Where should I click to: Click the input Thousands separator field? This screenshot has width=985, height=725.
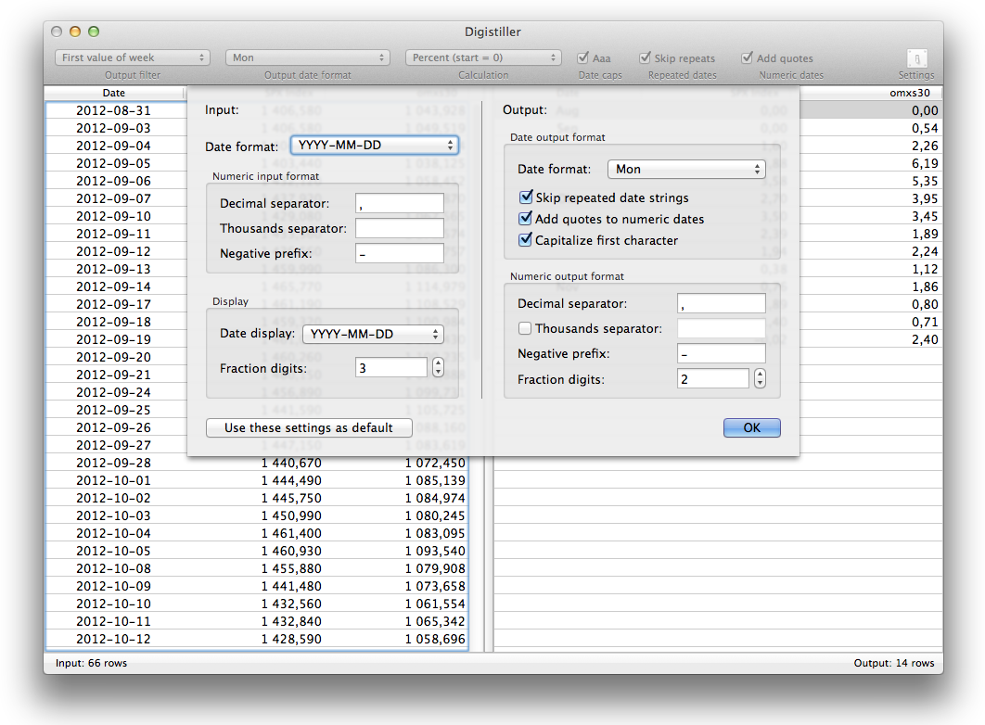coord(400,228)
